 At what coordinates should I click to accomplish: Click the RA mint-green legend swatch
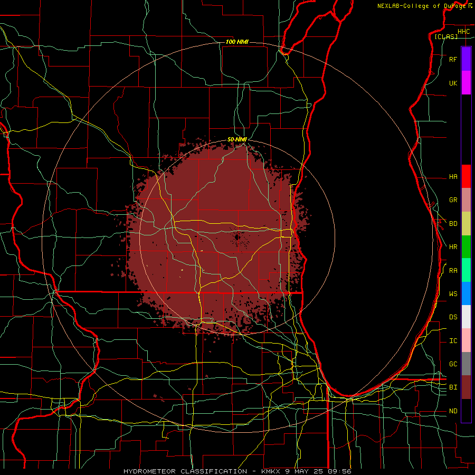[466, 270]
